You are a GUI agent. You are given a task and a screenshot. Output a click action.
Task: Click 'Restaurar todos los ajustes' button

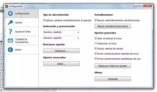(113, 66)
